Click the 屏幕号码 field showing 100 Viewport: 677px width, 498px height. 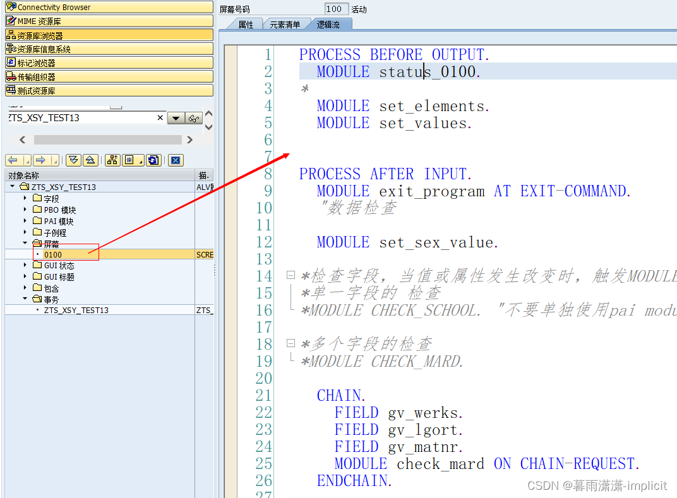coord(337,9)
